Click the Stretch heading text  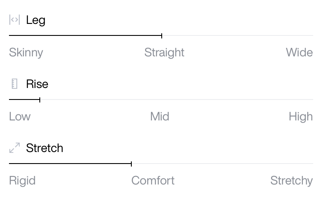pos(44,148)
